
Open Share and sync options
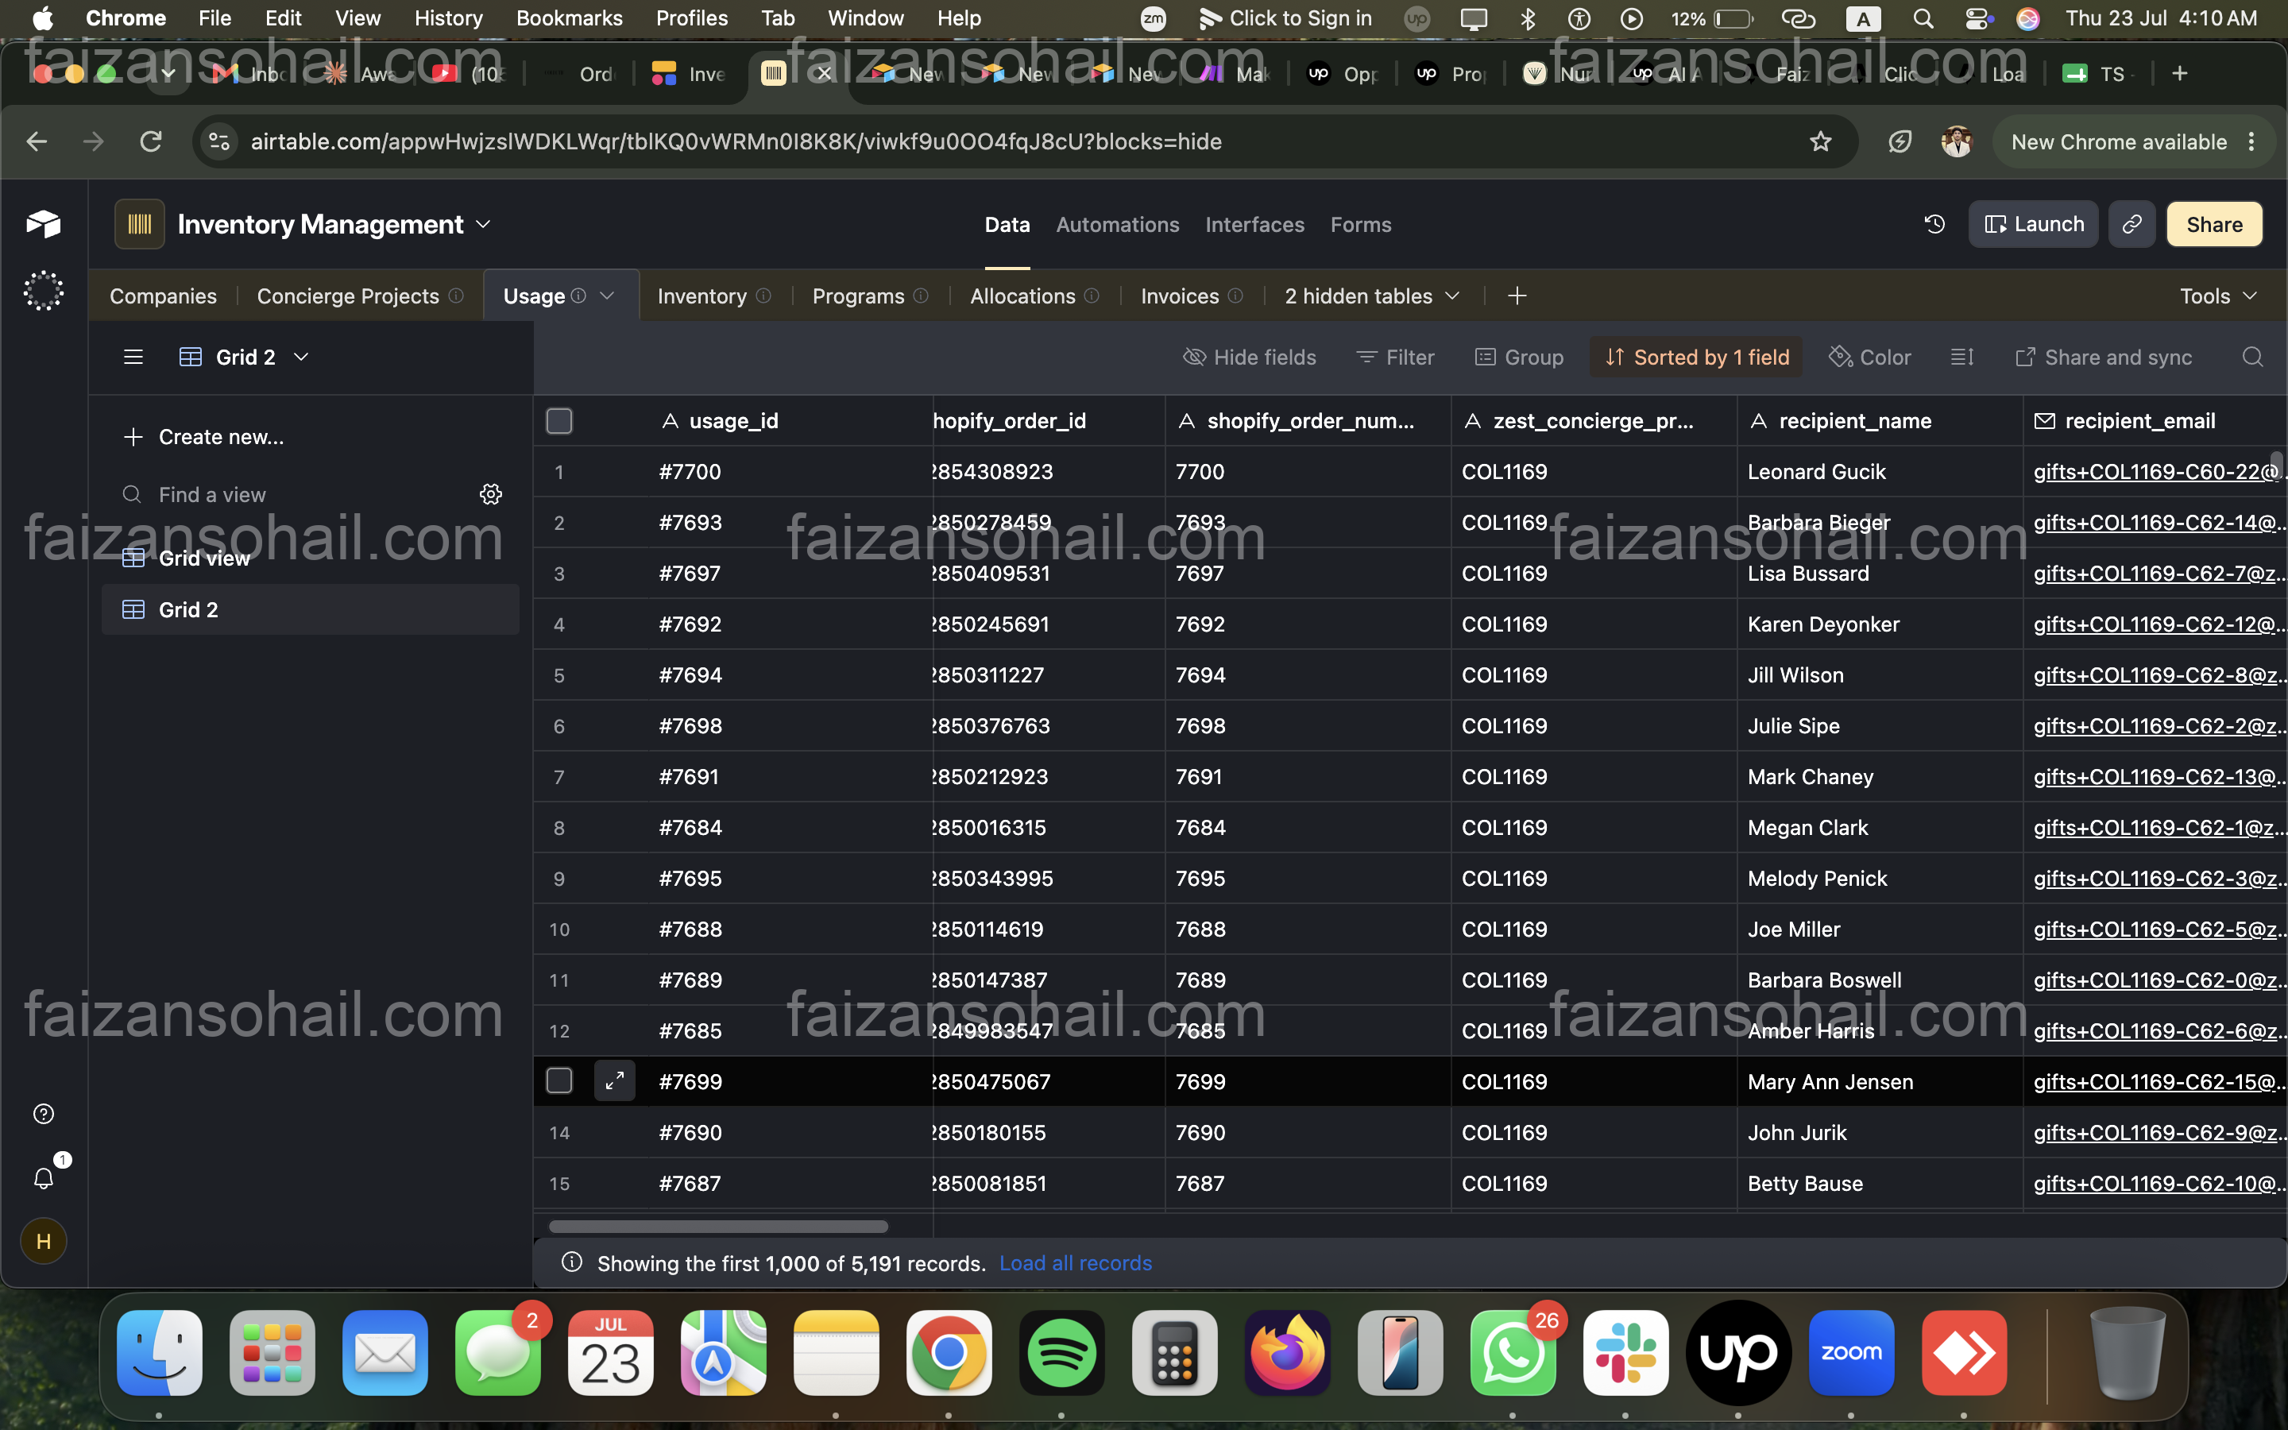click(x=2104, y=357)
